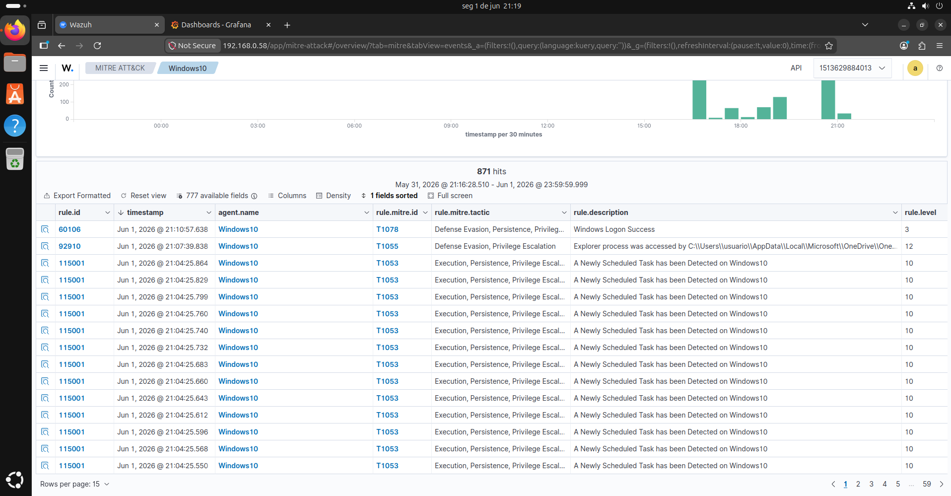The width and height of the screenshot is (951, 496).
Task: Open Firefox View recent browsing icon
Action: [42, 25]
